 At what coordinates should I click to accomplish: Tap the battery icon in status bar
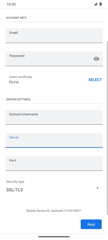[x=100, y=4]
